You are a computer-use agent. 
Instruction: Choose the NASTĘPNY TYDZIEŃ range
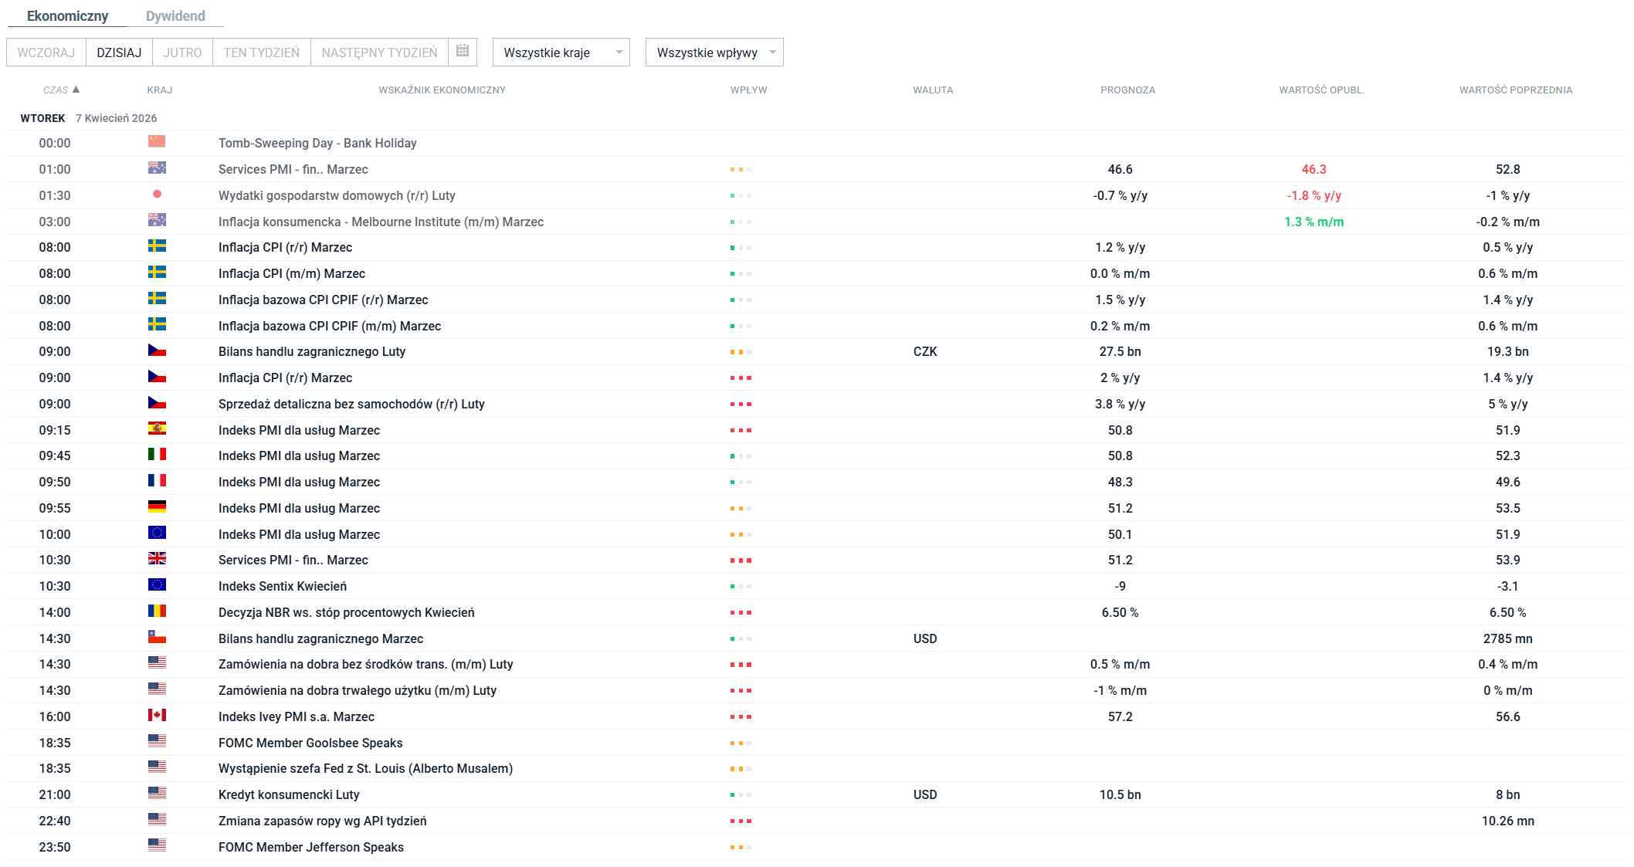point(379,52)
